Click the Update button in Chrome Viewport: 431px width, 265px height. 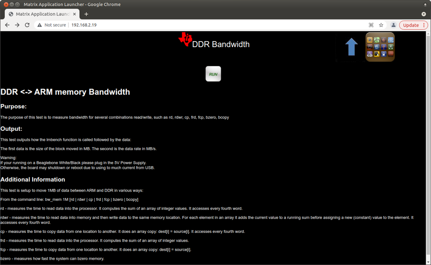tap(410, 25)
